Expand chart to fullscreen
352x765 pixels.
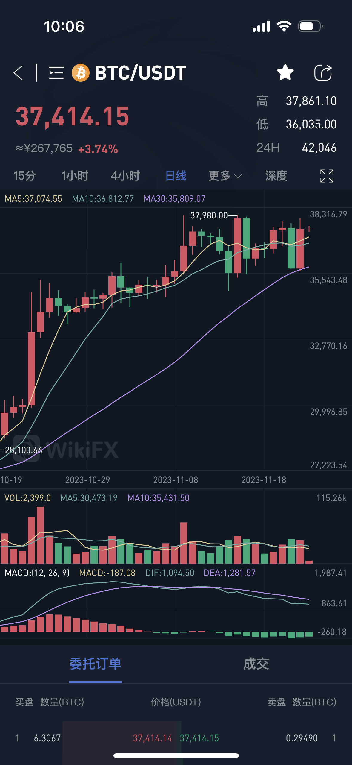(x=327, y=176)
